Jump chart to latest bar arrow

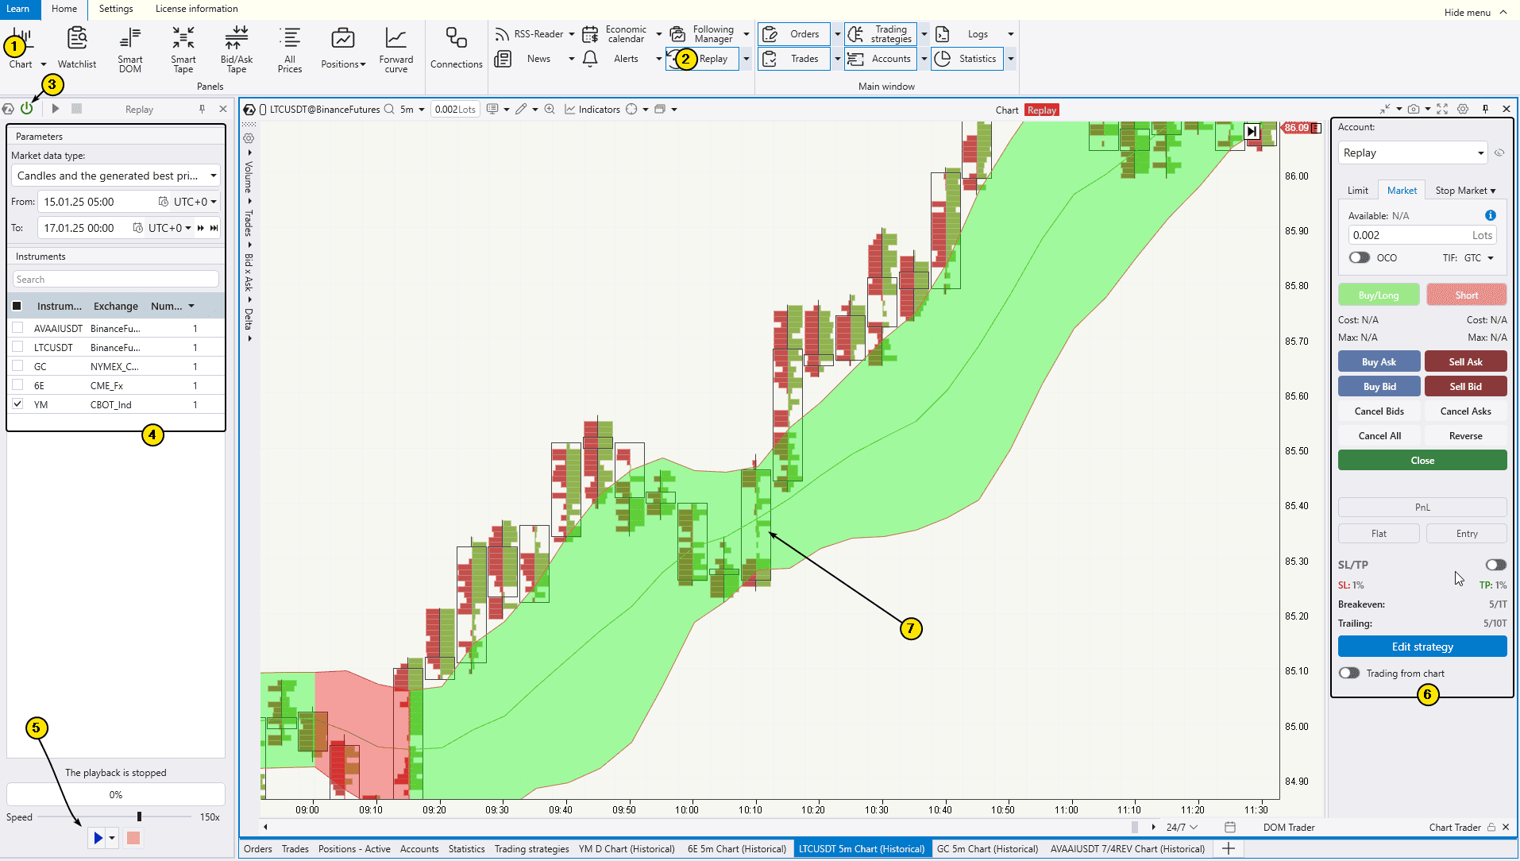pyautogui.click(x=1252, y=132)
